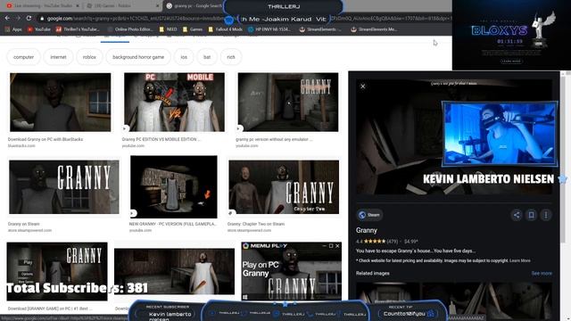The image size is (571, 321).
Task: Filter results by rich chip
Action: pyautogui.click(x=231, y=57)
